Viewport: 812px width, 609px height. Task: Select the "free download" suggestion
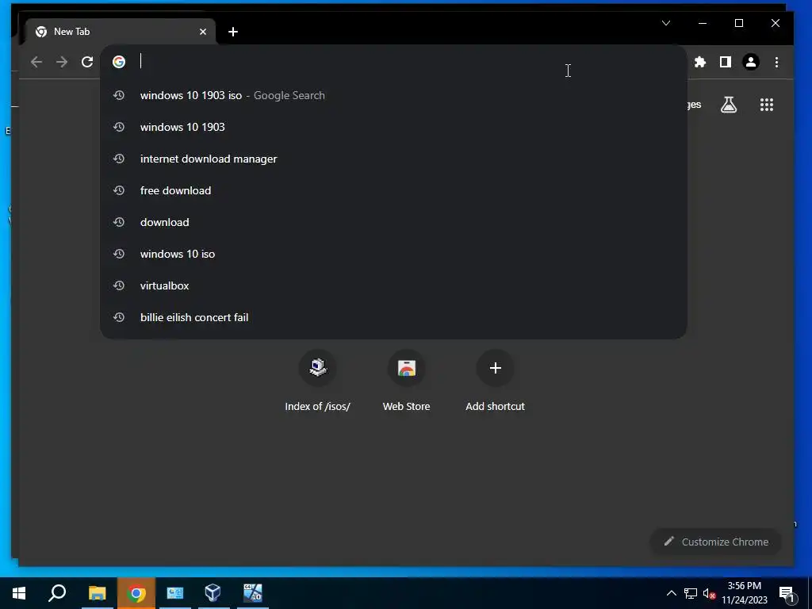tap(393, 190)
